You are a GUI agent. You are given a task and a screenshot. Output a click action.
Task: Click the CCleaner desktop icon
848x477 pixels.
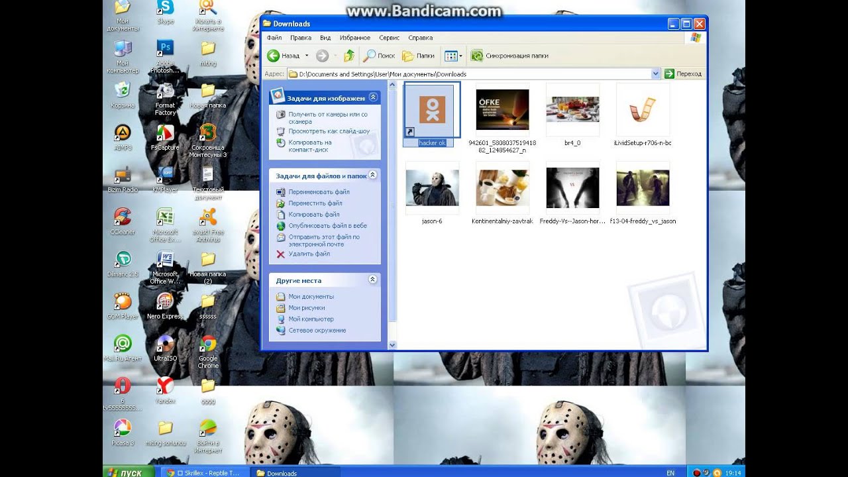123,221
